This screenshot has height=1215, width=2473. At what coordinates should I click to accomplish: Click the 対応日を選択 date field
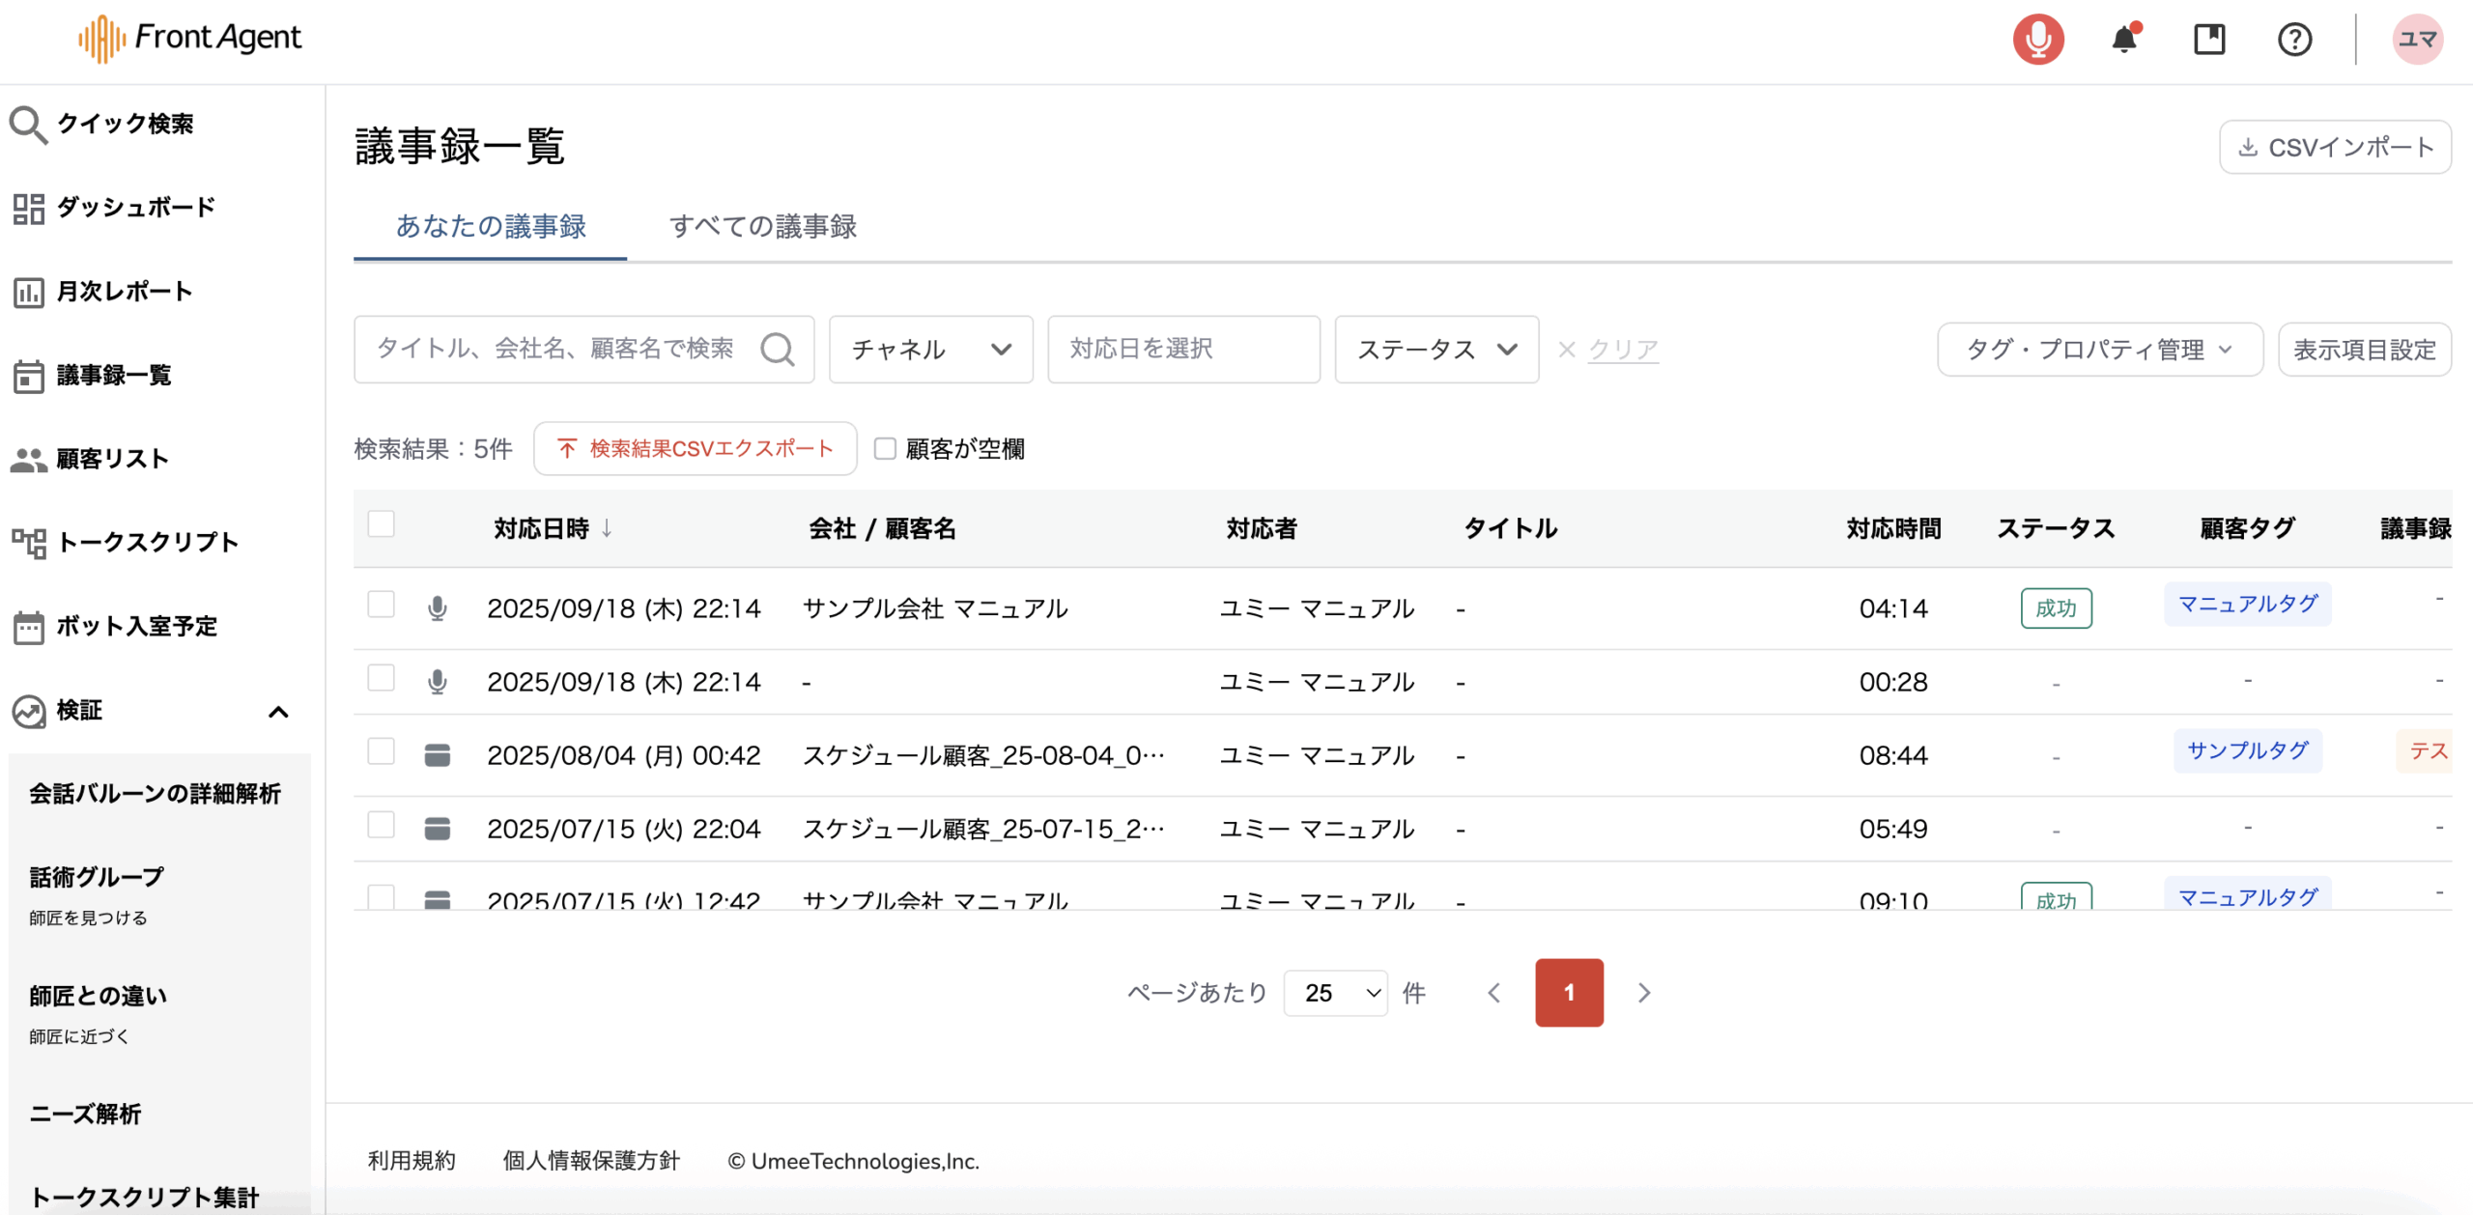click(1182, 350)
